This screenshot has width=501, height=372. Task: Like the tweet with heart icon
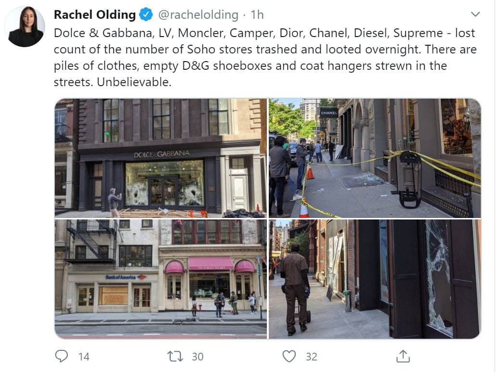(x=289, y=356)
